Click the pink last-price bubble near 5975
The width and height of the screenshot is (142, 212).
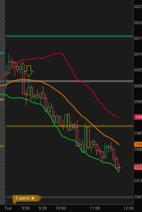(x=138, y=167)
